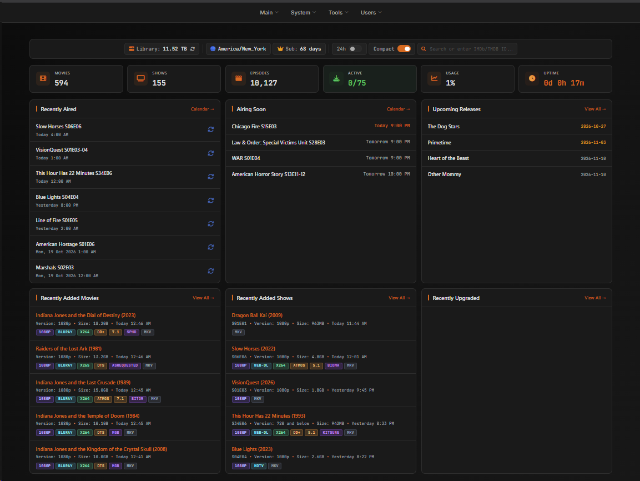Viewport: 640px width, 481px height.
Task: Open Dragon Ball Kai (2009)
Action: (x=257, y=315)
